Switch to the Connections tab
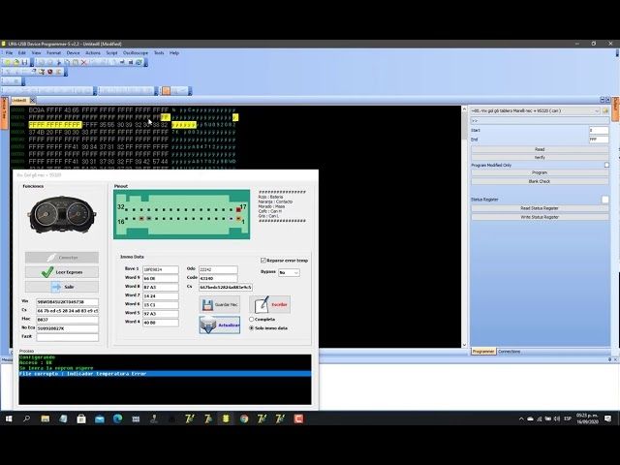This screenshot has height=465, width=620. pos(509,352)
